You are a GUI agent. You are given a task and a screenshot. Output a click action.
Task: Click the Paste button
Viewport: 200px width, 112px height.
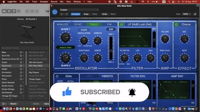coord(95,14)
